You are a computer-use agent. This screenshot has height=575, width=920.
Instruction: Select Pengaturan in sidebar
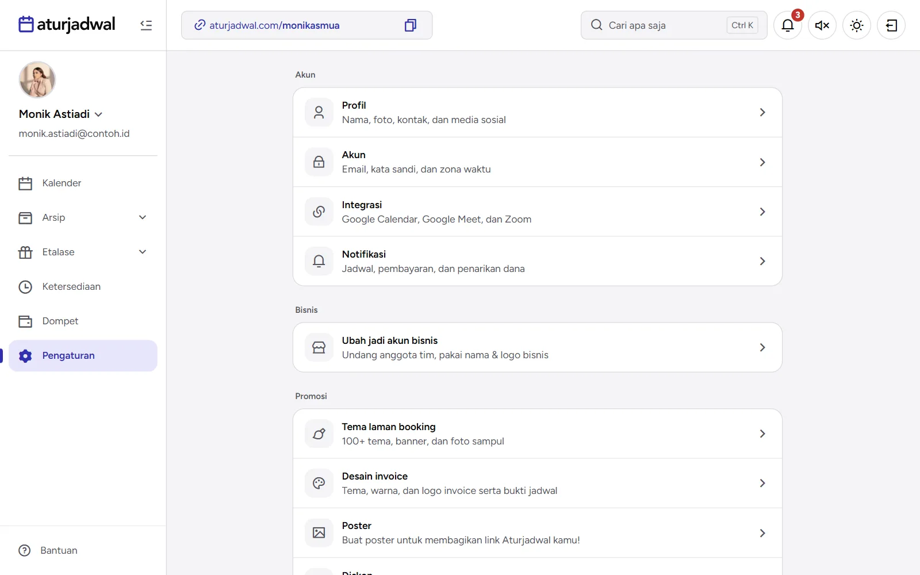click(x=83, y=355)
